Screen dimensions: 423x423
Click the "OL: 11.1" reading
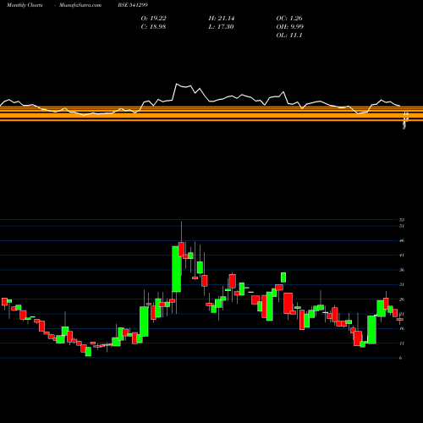[x=289, y=36]
